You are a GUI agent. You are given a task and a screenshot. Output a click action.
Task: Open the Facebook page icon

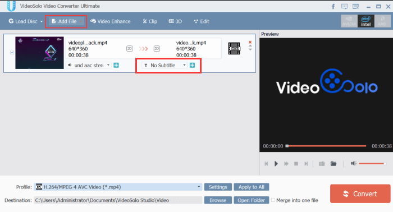[x=333, y=7]
